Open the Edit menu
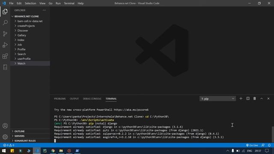 tap(19, 3)
